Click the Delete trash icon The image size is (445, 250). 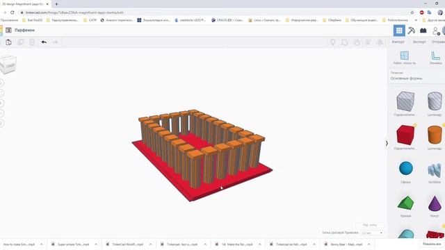32,42
